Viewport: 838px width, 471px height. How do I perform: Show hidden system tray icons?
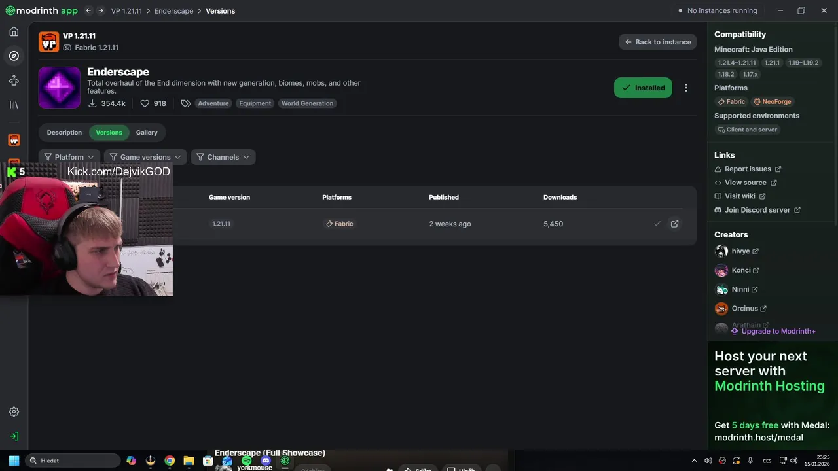[694, 461]
